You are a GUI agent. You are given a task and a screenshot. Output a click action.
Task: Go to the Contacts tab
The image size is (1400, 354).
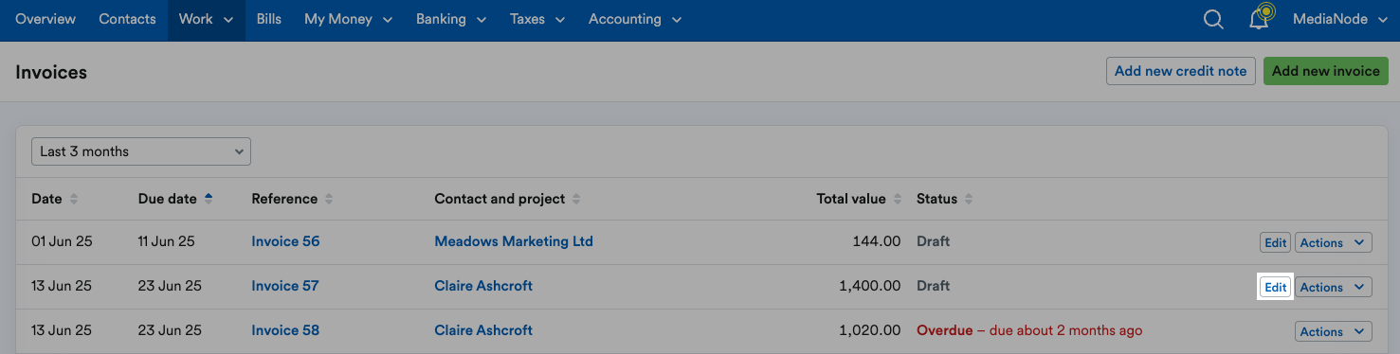tap(127, 19)
